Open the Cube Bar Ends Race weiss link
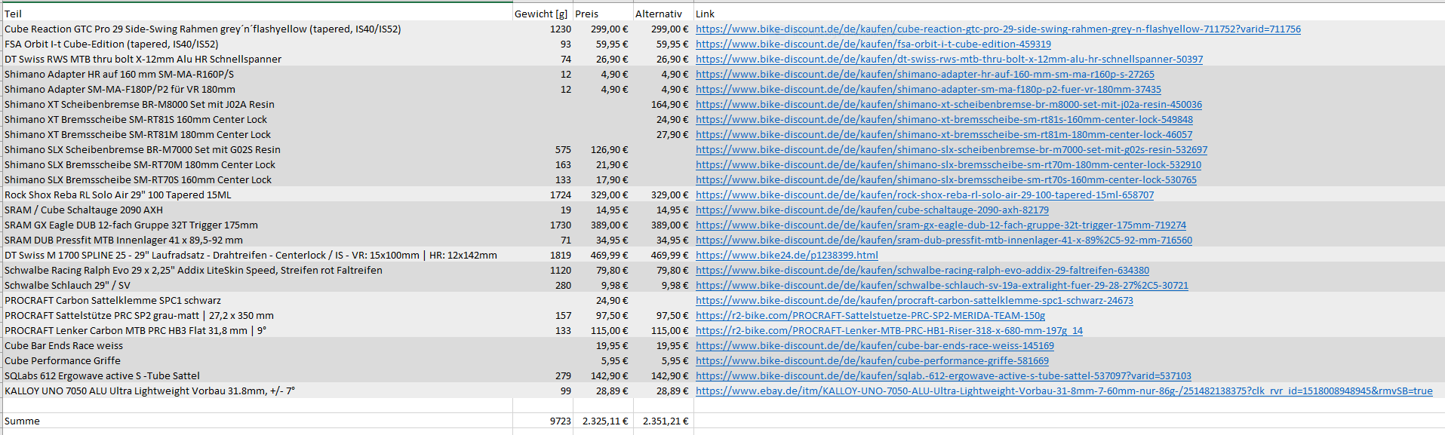1445x435 pixels. point(875,346)
